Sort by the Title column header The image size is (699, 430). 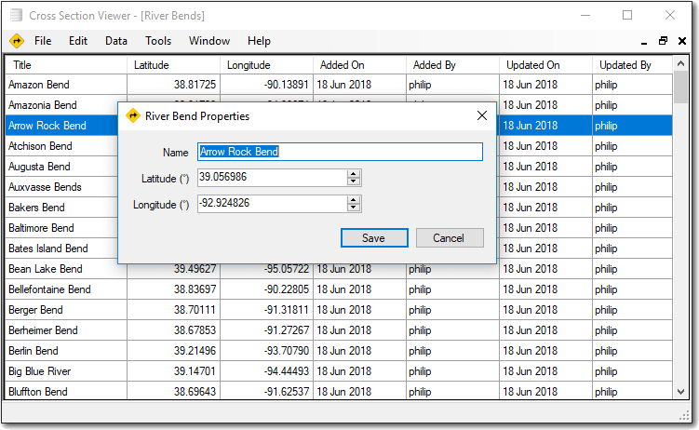pyautogui.click(x=65, y=65)
